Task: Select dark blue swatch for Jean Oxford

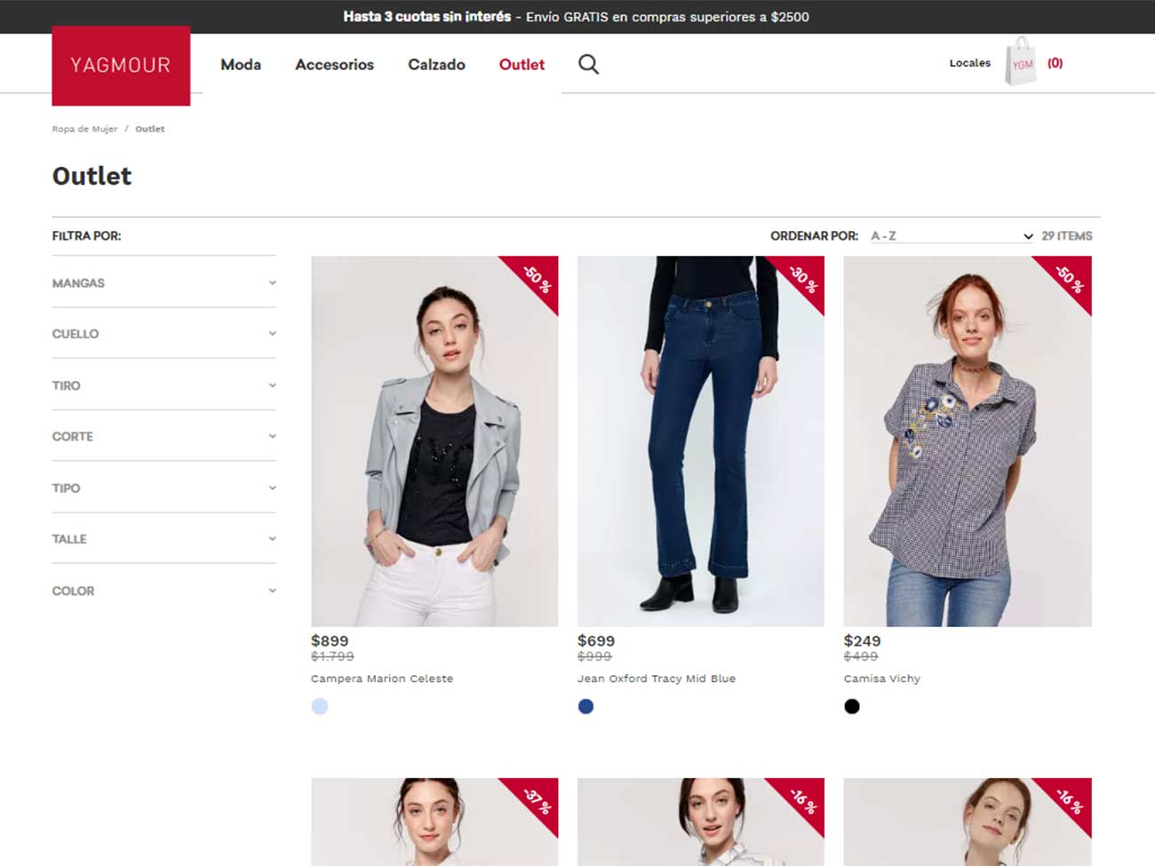Action: click(x=585, y=706)
